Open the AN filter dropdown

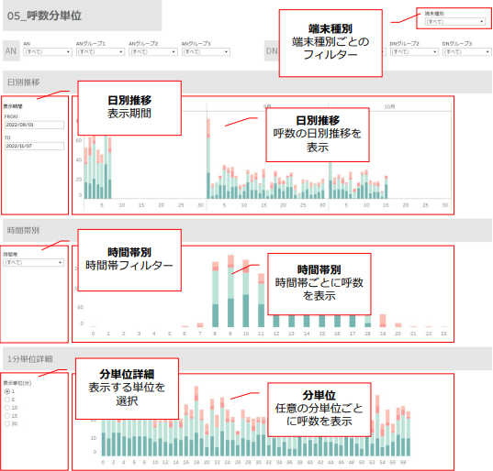pos(48,52)
